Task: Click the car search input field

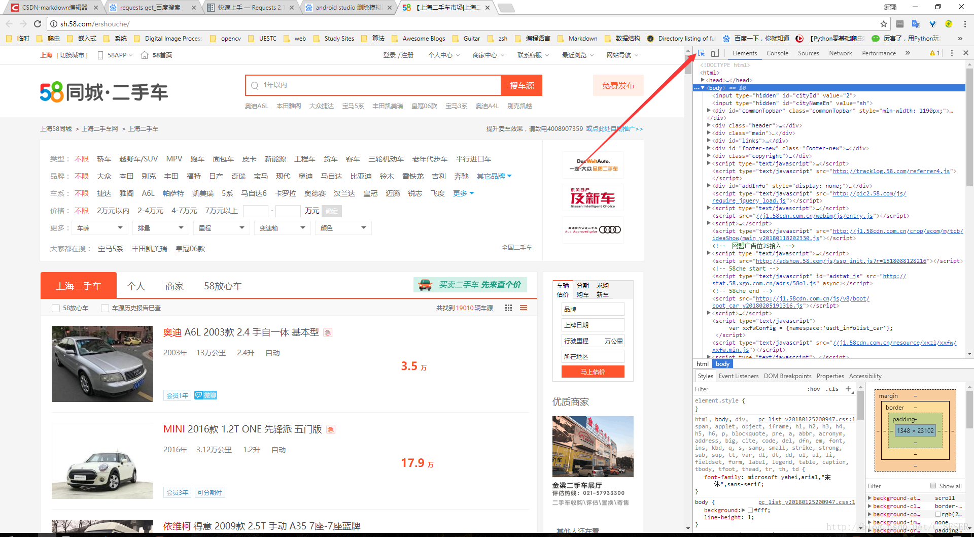Action: click(x=373, y=85)
